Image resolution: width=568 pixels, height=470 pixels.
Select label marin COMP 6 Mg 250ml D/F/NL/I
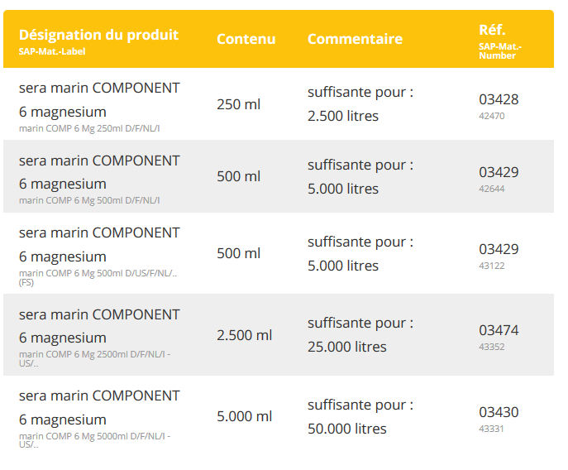[x=89, y=128]
